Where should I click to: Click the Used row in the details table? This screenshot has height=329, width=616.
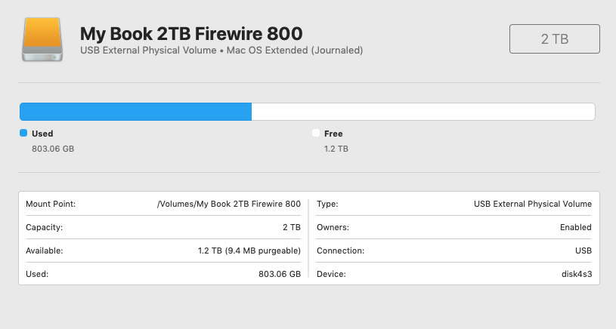[x=163, y=274]
